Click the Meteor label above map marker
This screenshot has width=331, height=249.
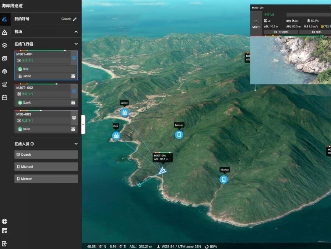coord(179,125)
